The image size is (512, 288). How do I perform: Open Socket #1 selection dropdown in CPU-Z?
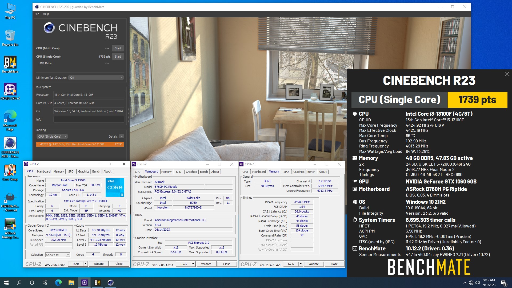(58, 255)
